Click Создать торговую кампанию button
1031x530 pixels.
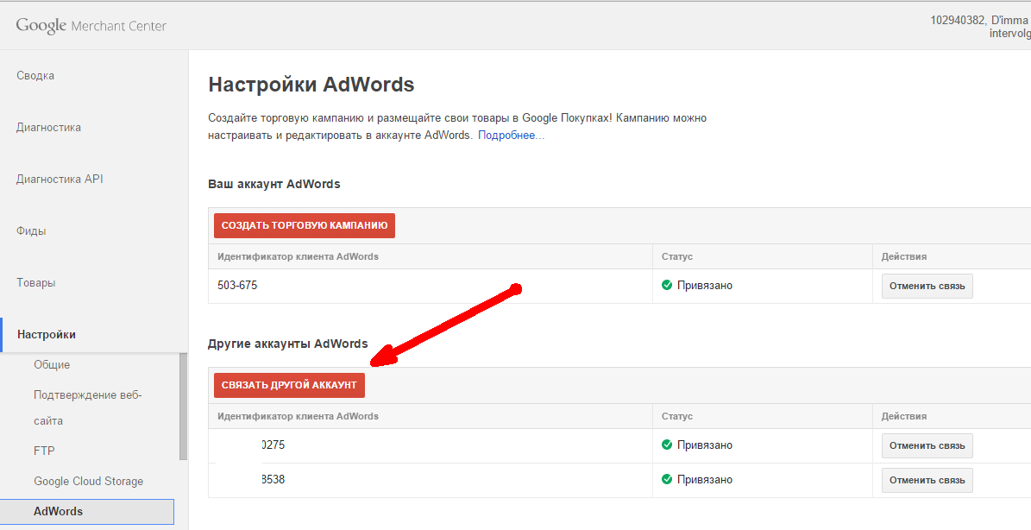[x=305, y=225]
